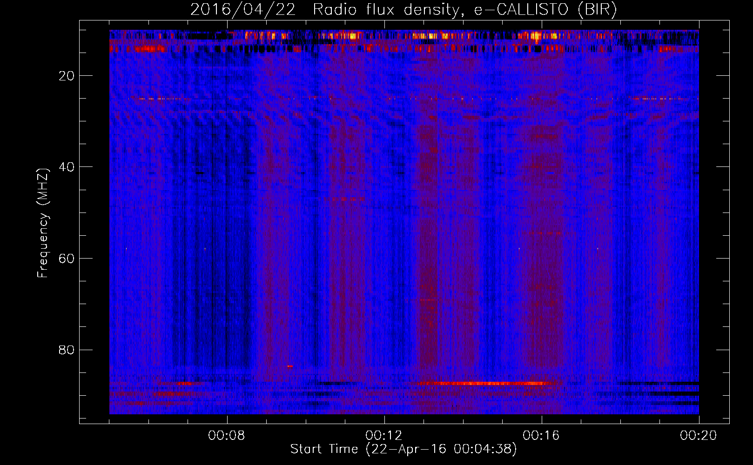Click the Frequency (MHZ) axis label

point(42,223)
